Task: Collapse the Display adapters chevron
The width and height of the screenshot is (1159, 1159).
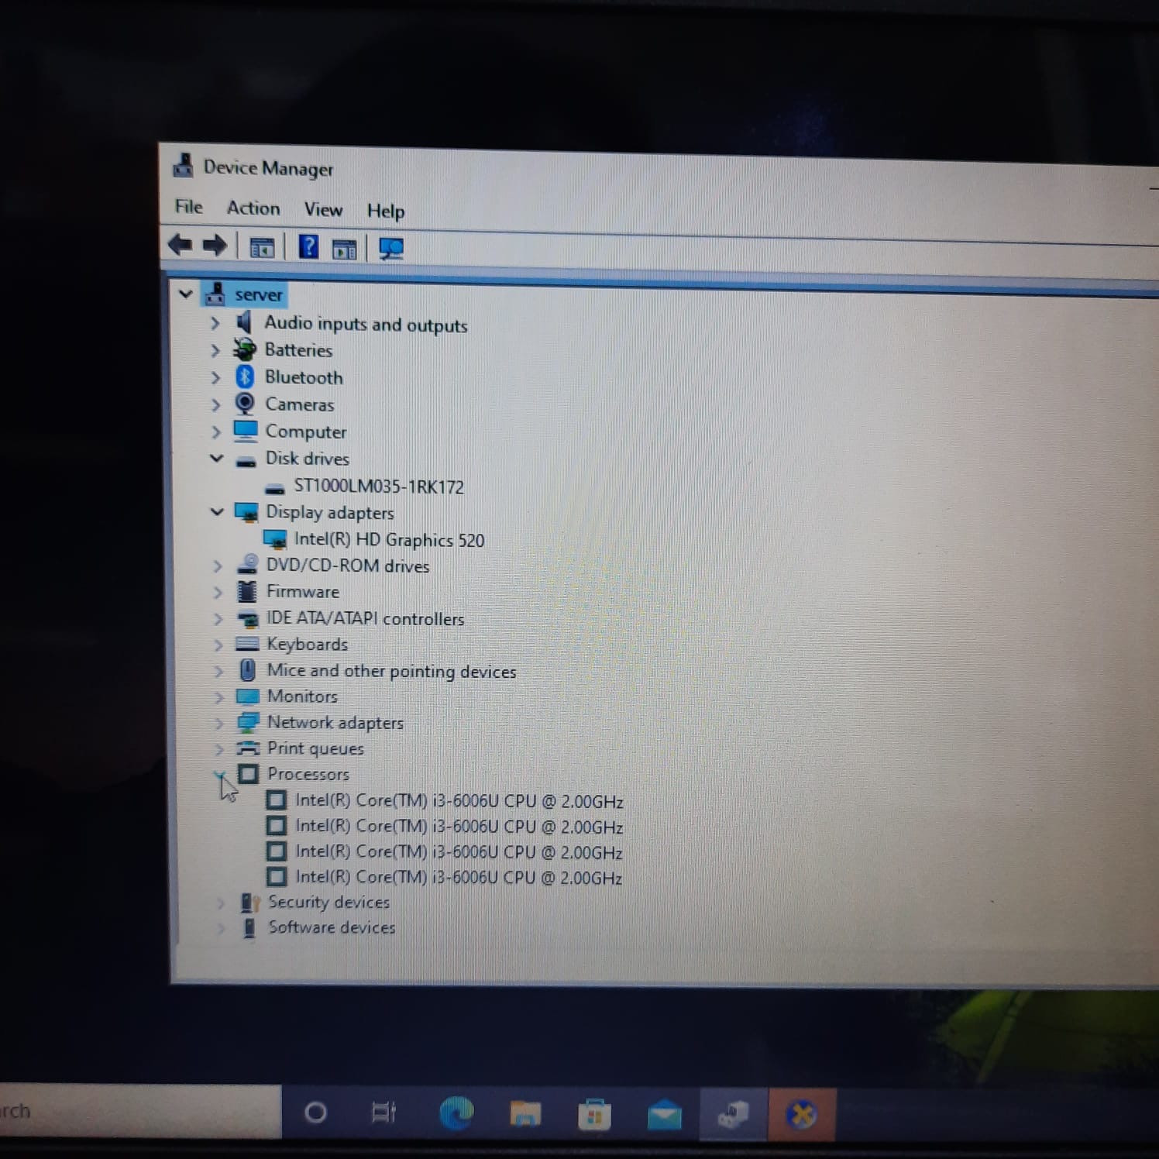Action: pyautogui.click(x=218, y=511)
